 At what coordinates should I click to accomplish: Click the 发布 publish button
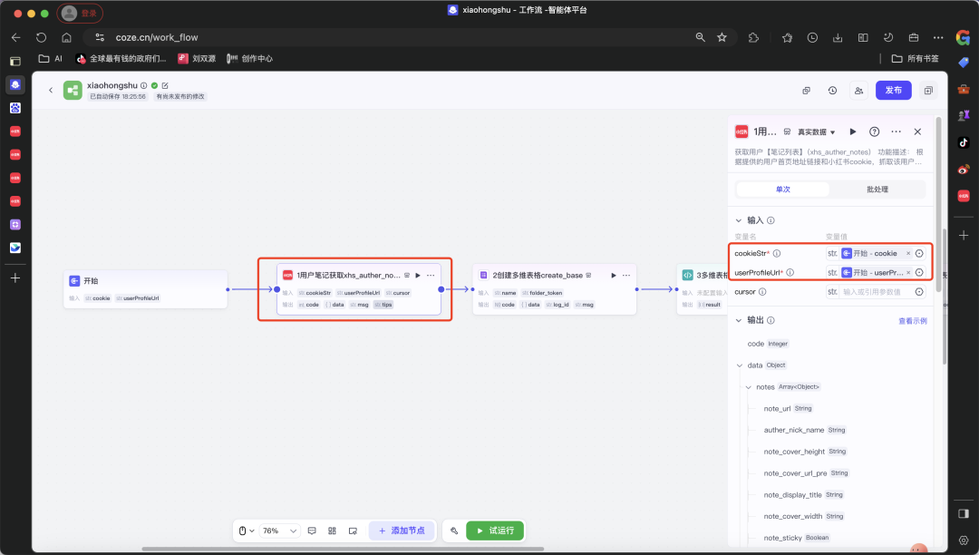(x=893, y=91)
